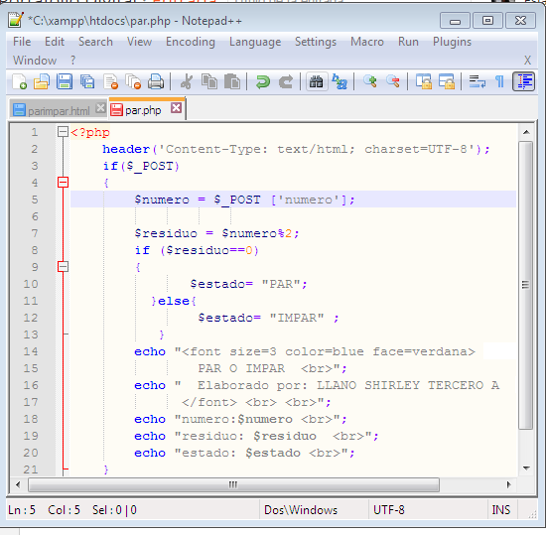The height and width of the screenshot is (535, 546).
Task: Click the Cut scissors toolbar icon
Action: tap(187, 81)
